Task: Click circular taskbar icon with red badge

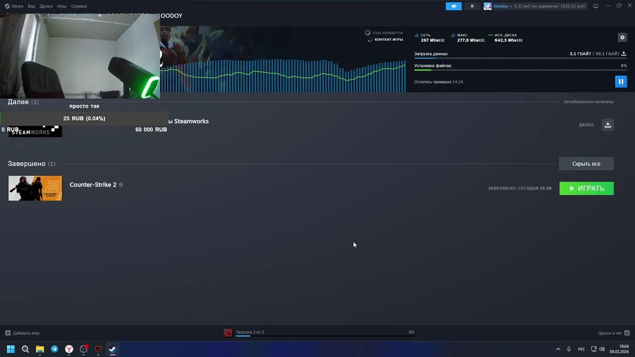Action: tap(84, 349)
